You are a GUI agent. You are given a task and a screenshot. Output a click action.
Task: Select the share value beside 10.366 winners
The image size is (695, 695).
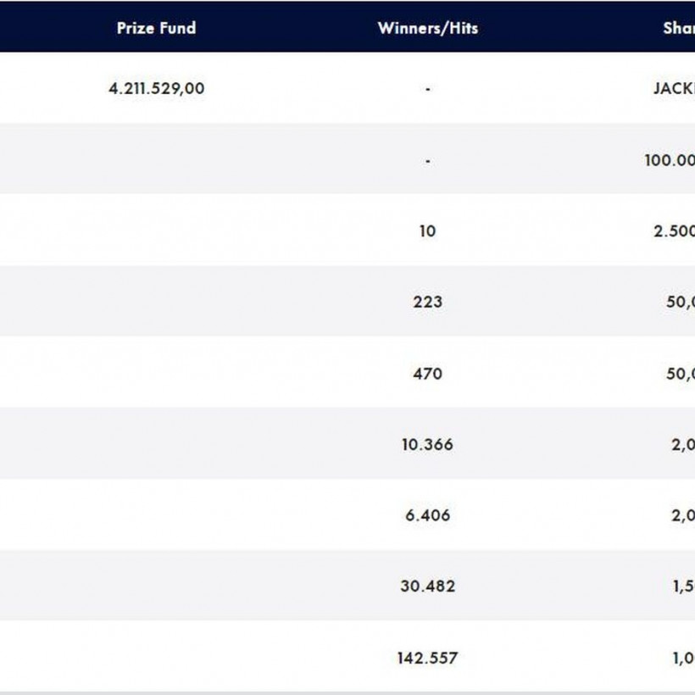(x=683, y=444)
